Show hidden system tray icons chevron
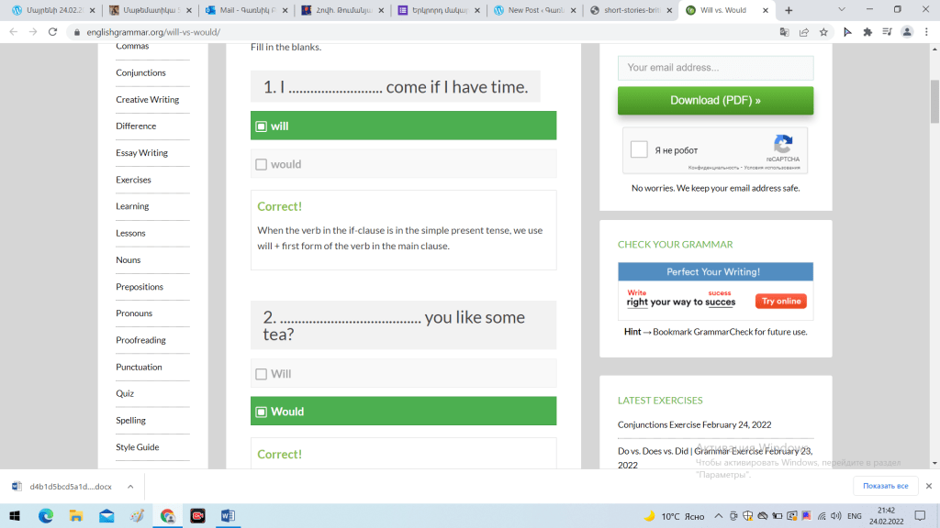Screen dimensions: 940x528 pos(718,516)
